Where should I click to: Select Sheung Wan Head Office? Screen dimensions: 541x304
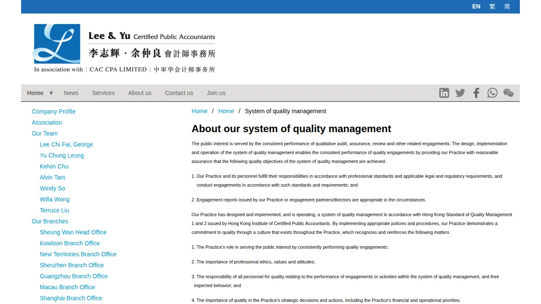tap(73, 232)
